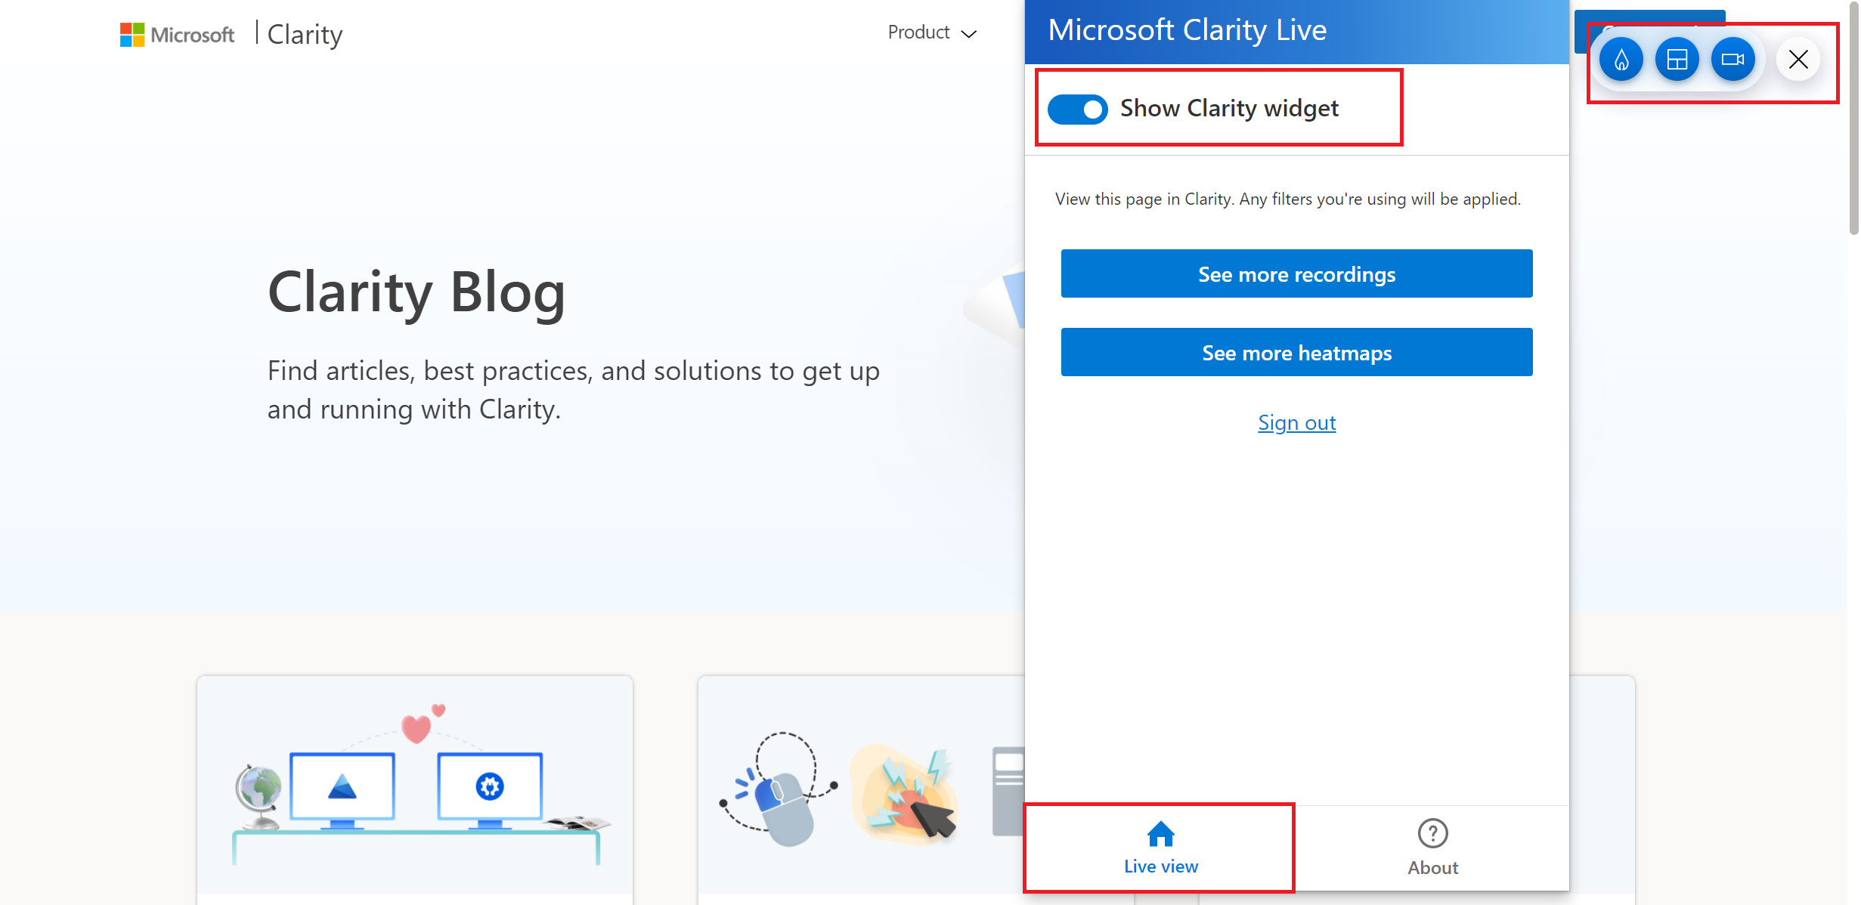
Task: Switch to the Live view tab
Action: [1160, 848]
